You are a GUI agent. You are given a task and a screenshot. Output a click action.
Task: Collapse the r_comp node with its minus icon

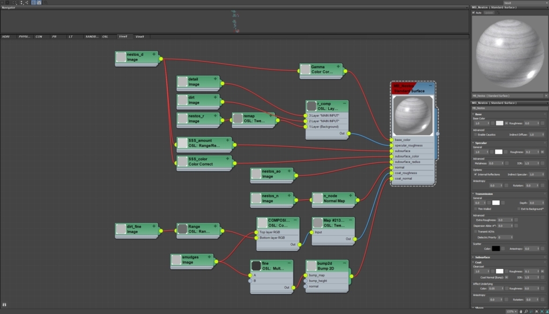coord(345,103)
